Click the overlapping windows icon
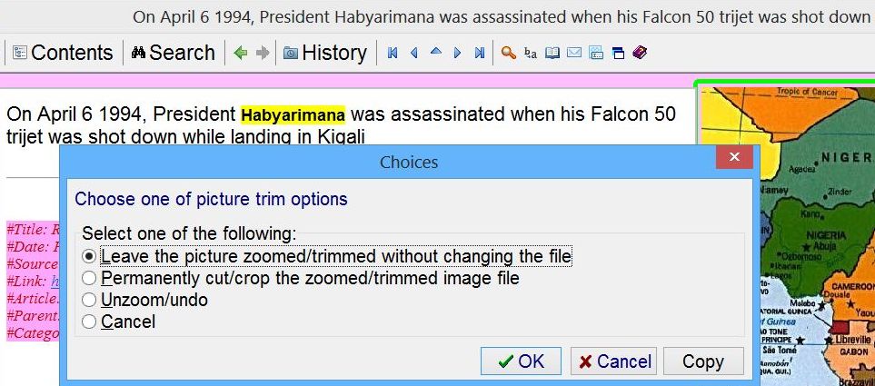875x386 pixels. point(618,53)
